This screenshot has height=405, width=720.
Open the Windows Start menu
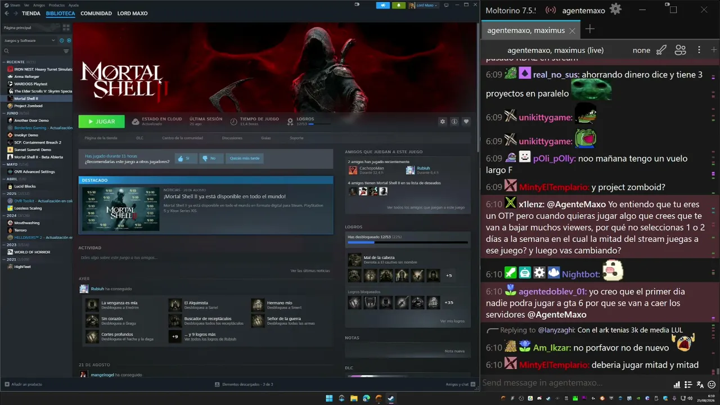[x=329, y=398]
